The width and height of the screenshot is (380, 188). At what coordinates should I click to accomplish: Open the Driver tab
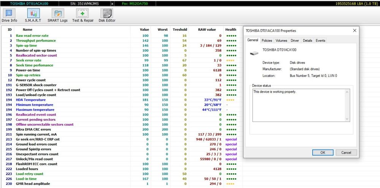click(x=295, y=41)
